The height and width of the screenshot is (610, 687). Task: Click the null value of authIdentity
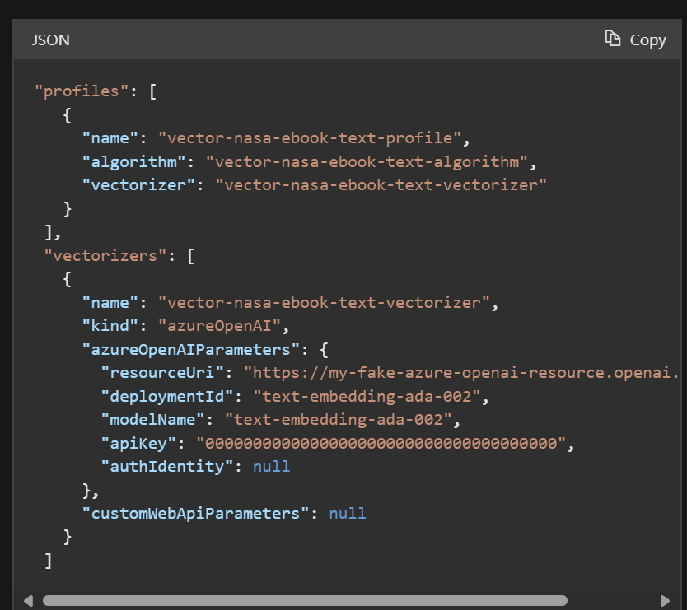(272, 467)
